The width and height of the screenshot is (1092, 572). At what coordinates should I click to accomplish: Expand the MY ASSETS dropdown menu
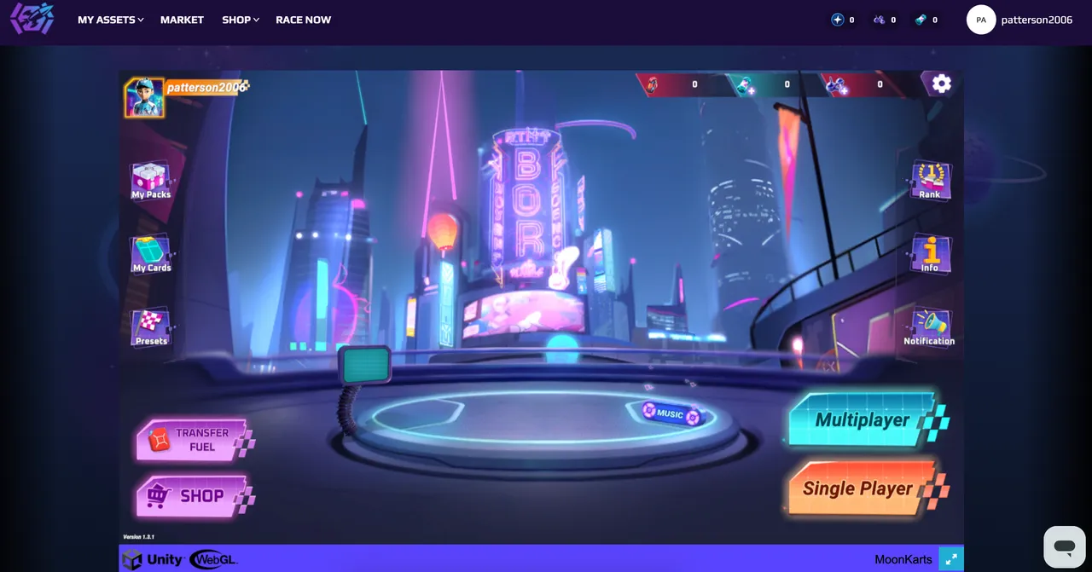click(x=110, y=20)
